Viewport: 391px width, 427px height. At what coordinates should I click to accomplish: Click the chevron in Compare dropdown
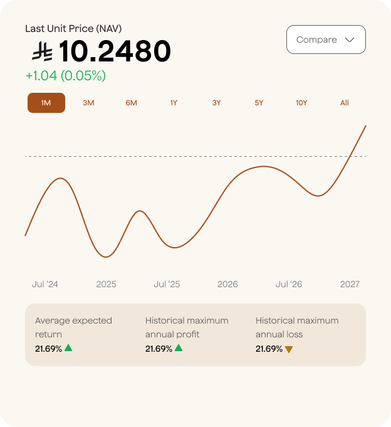click(350, 40)
